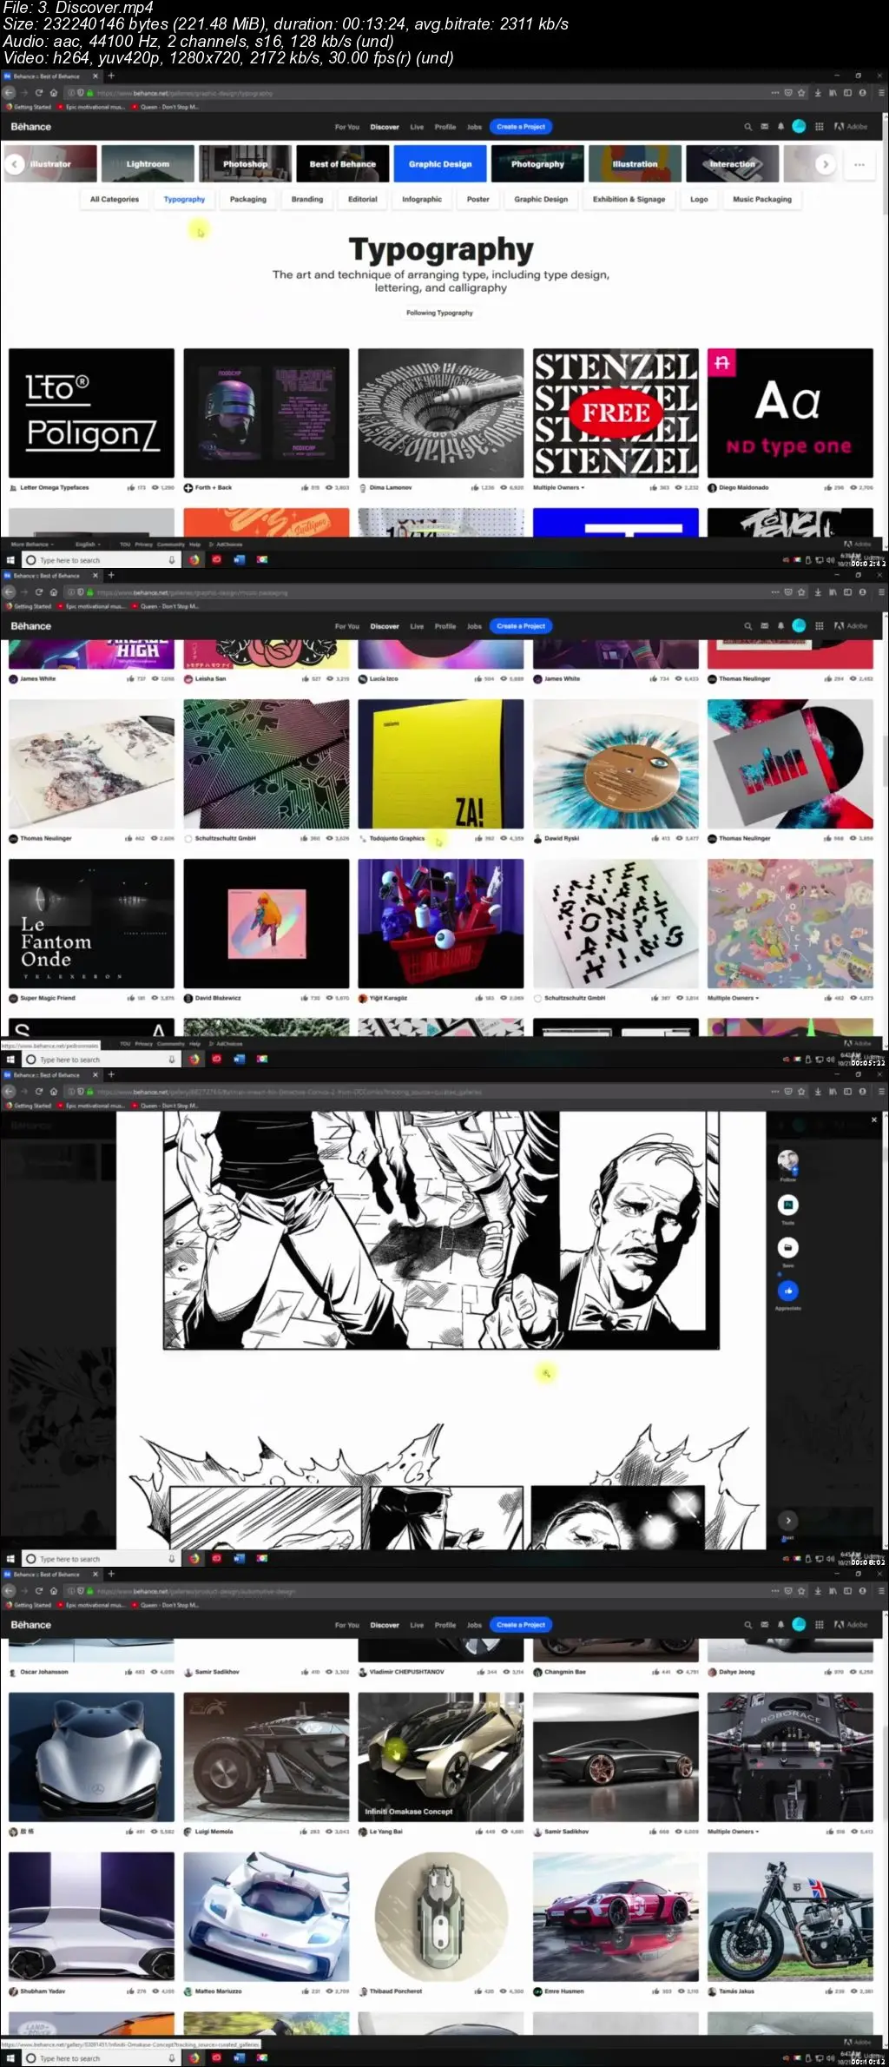Click the Save folder icon beside the comic

[787, 1248]
